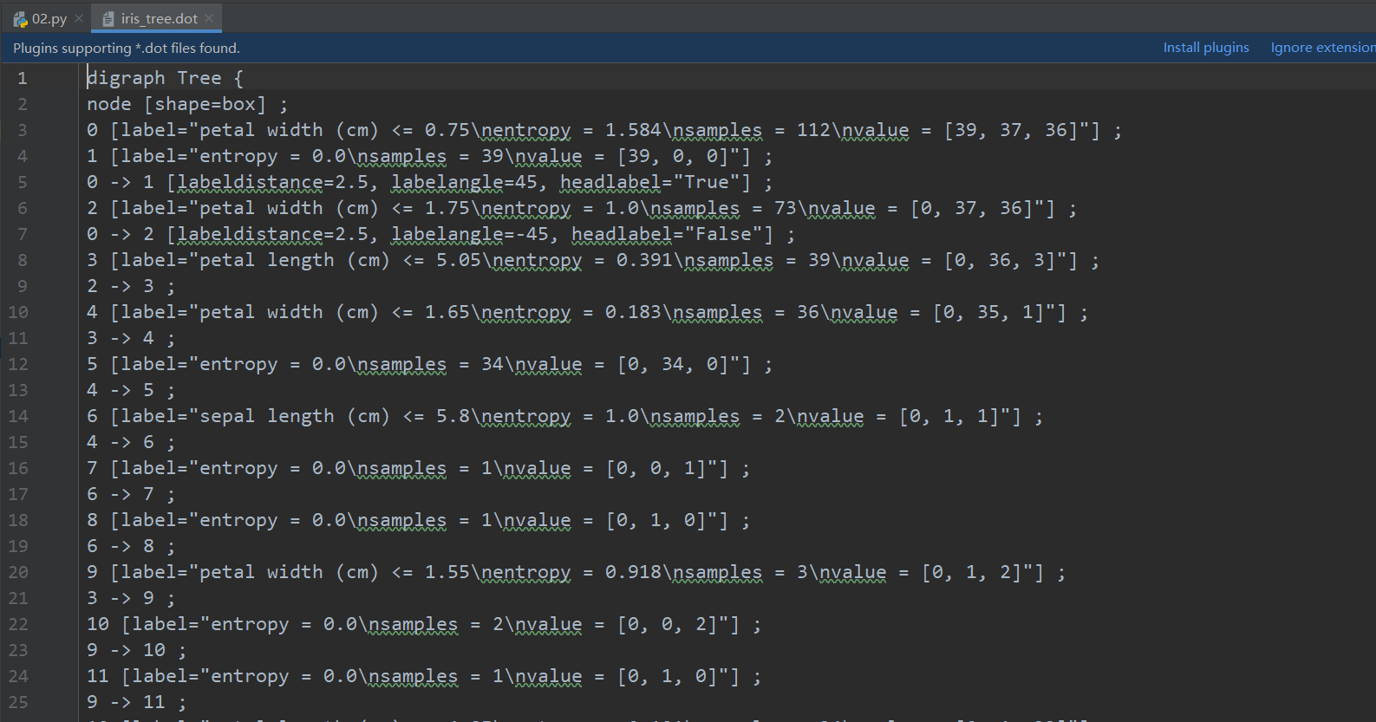The image size is (1376, 722).
Task: Click the Install plugins link
Action: click(x=1206, y=48)
